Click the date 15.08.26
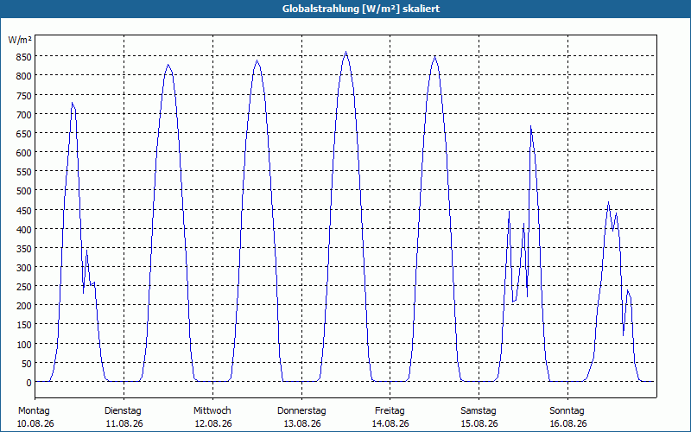 click(x=479, y=423)
